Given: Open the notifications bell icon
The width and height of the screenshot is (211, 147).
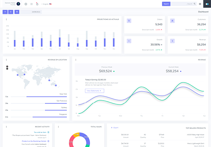Looking at the screenshot, I should [37, 4].
